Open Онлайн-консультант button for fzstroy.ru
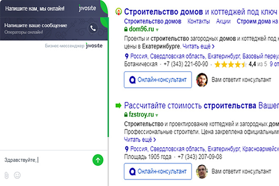The width and height of the screenshot is (279, 186). coord(158,171)
